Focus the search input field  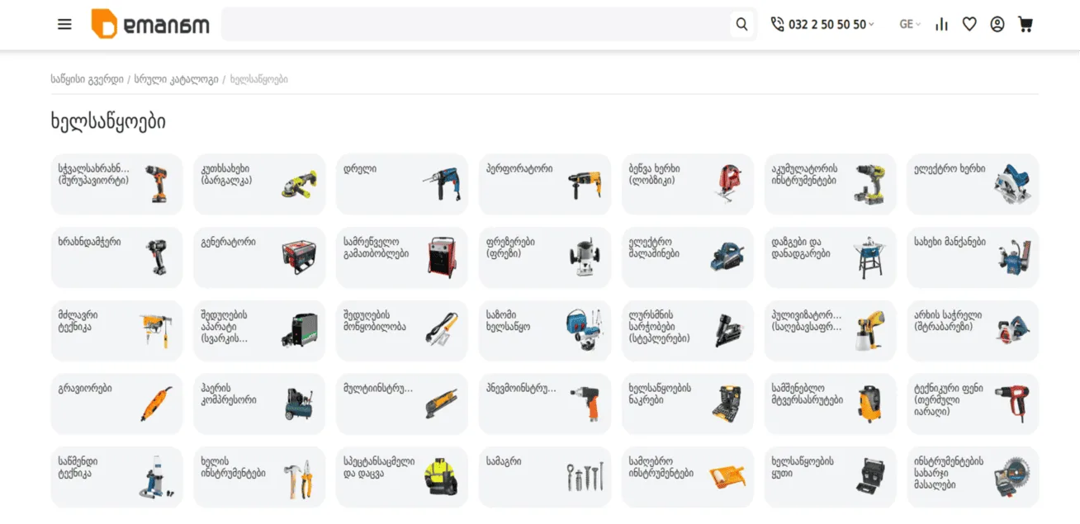point(476,24)
